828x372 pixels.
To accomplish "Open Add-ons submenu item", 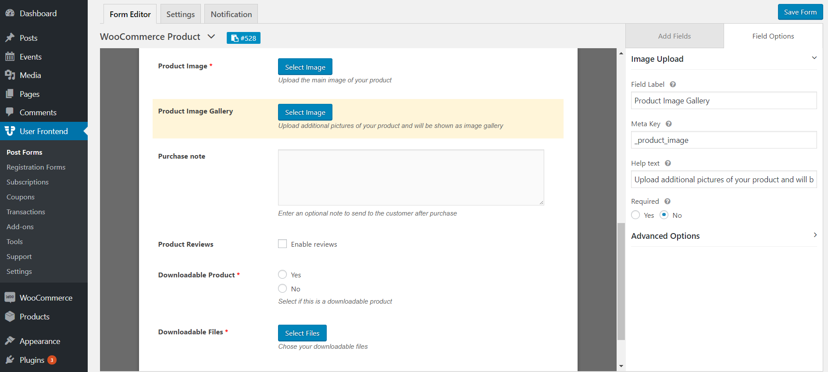I will pos(20,227).
